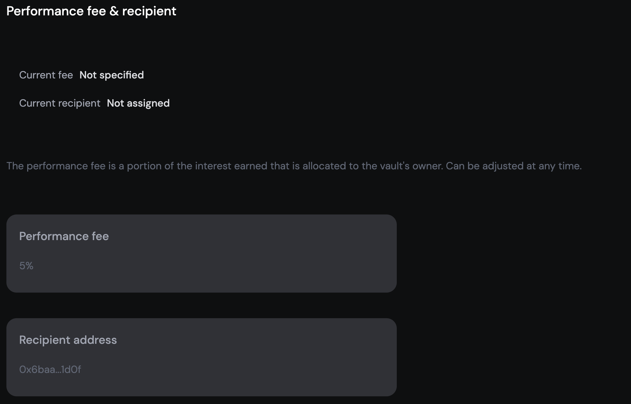
Task: Click the Not specified text next to Current fee
Action: (111, 75)
